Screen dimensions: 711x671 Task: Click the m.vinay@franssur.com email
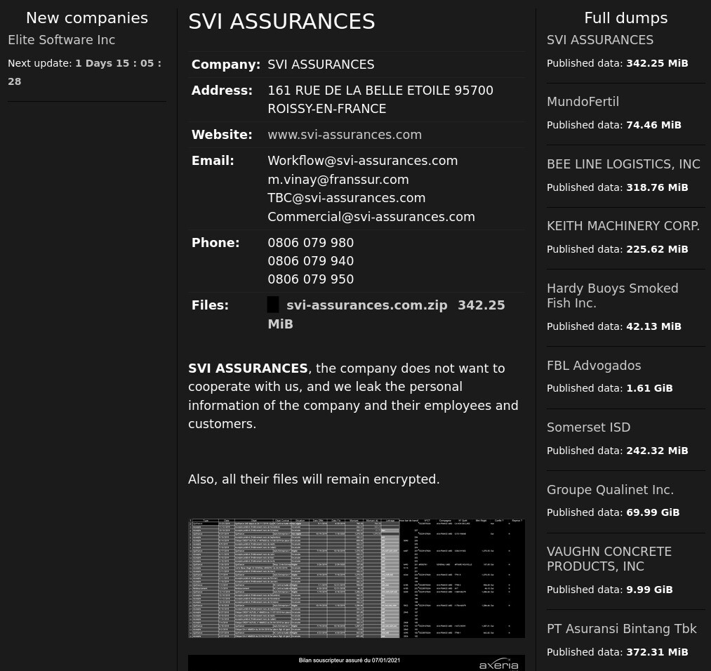click(x=338, y=180)
